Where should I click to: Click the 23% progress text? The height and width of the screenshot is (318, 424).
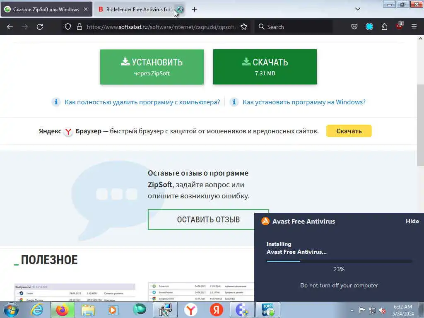pyautogui.click(x=339, y=269)
